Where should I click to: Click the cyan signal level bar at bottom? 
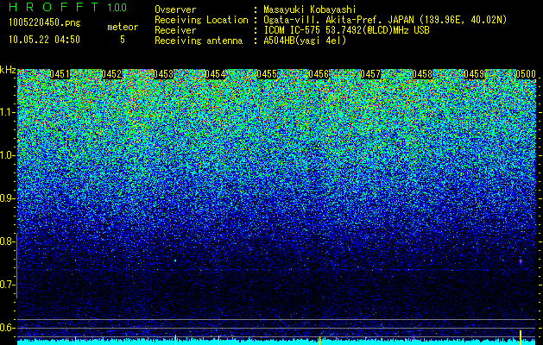point(277,342)
